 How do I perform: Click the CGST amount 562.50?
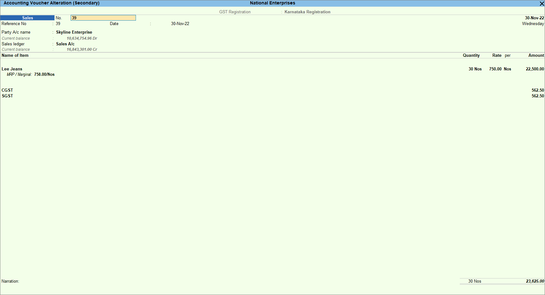point(538,90)
